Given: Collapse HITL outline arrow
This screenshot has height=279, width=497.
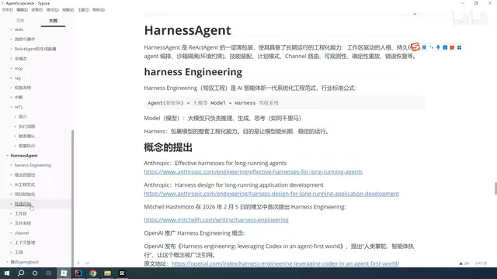Looking at the screenshot, I should 11,107.
